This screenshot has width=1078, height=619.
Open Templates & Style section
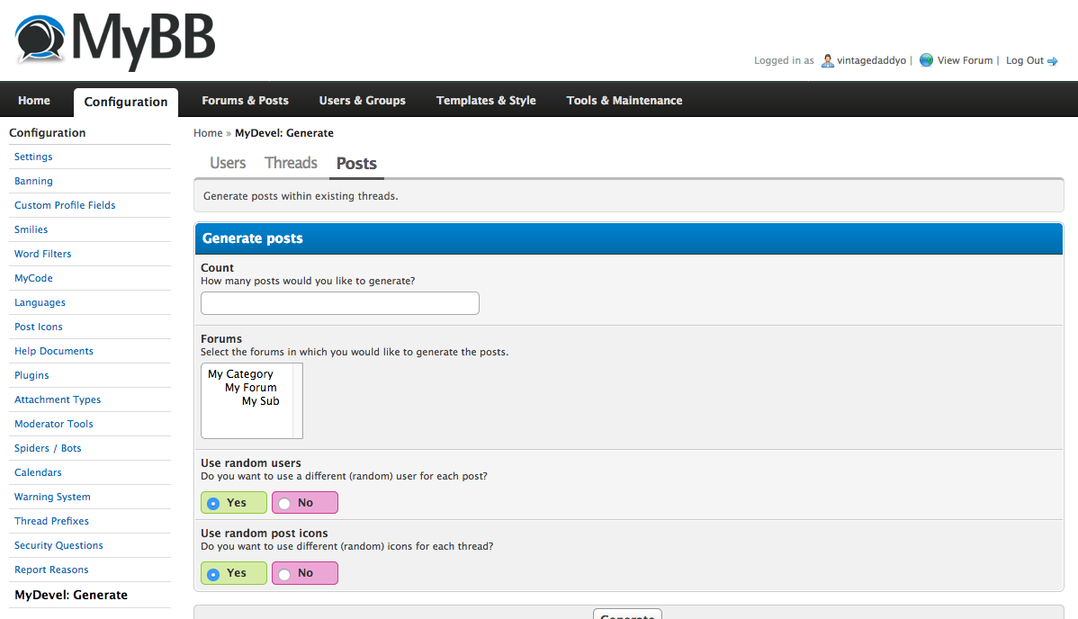(486, 101)
